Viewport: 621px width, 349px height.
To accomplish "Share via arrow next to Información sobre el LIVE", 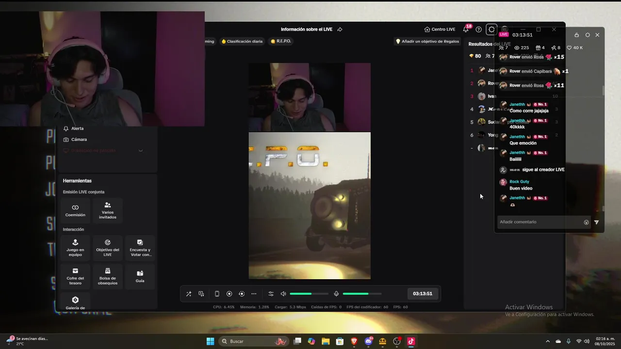I will [340, 30].
